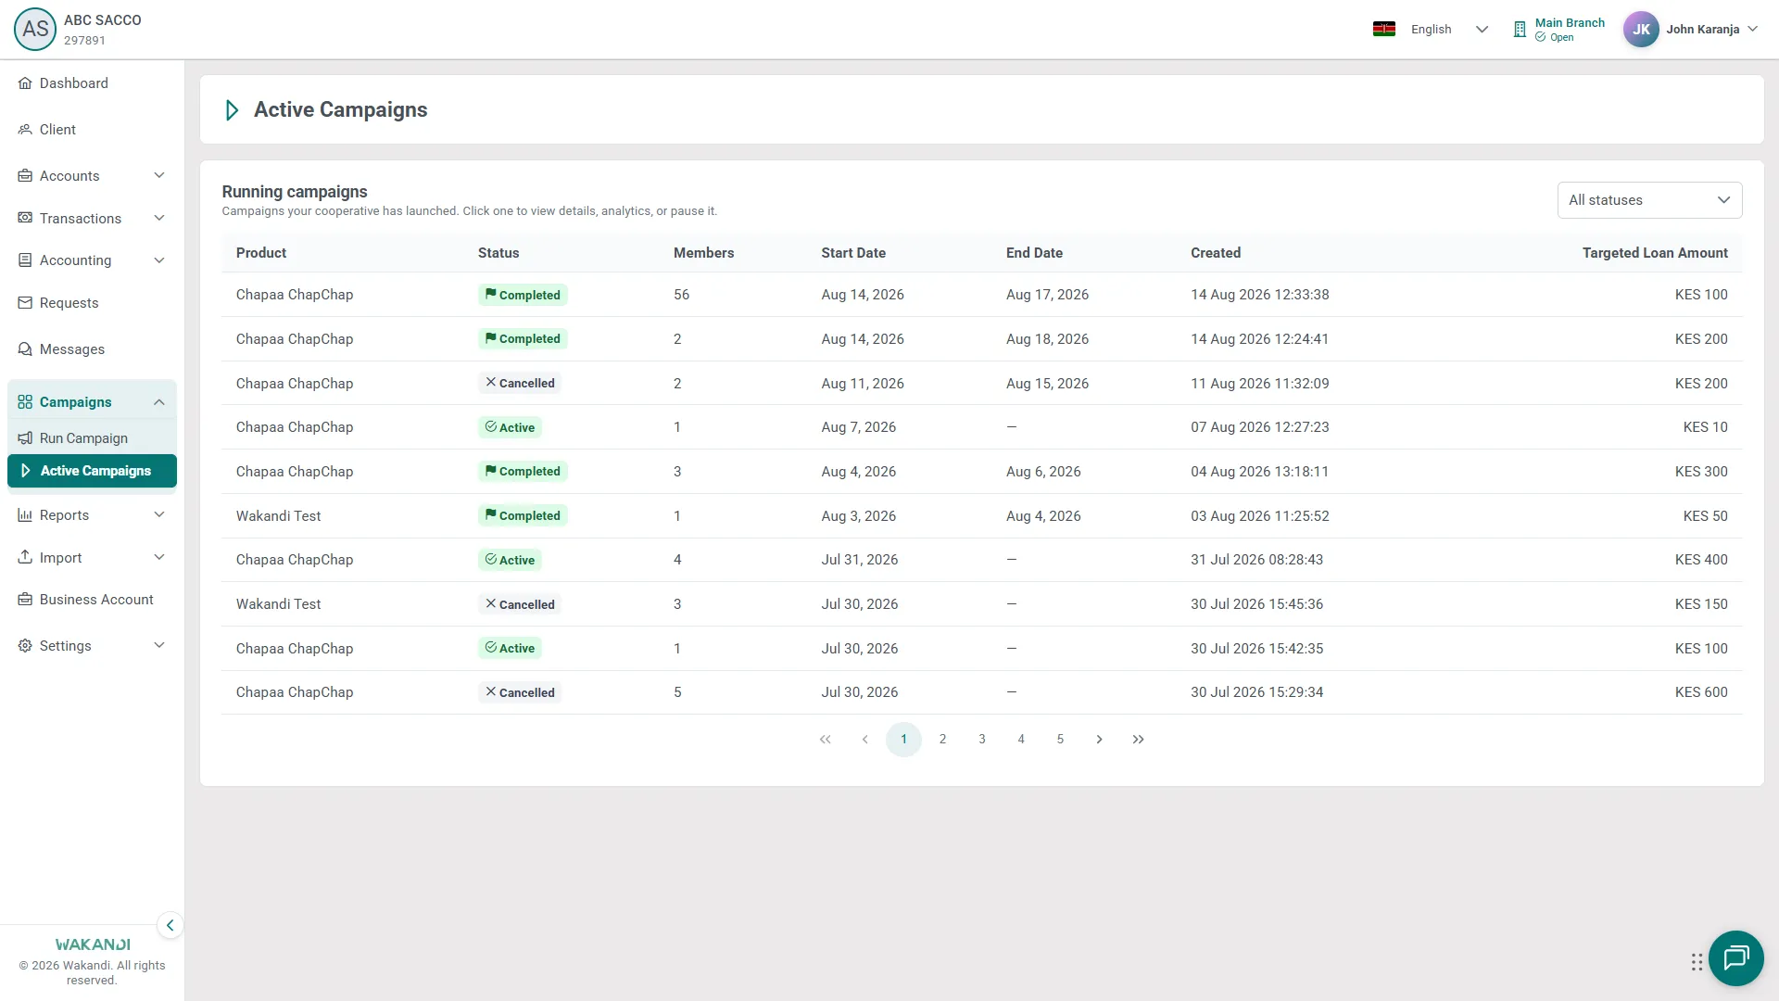This screenshot has height=1001, width=1779.
Task: Jump to the last page arrow
Action: tap(1138, 740)
